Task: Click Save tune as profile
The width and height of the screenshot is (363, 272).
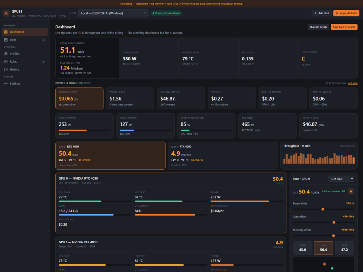Action: (x=344, y=27)
